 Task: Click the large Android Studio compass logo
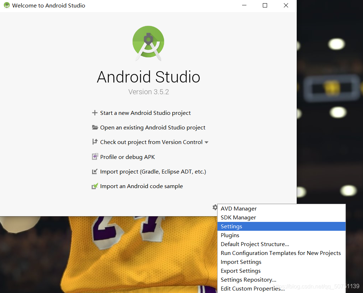click(148, 43)
